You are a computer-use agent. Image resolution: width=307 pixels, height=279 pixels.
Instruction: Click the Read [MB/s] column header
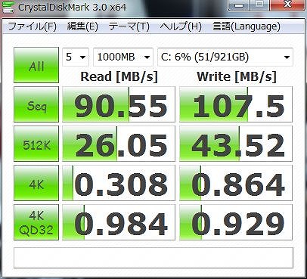[119, 76]
